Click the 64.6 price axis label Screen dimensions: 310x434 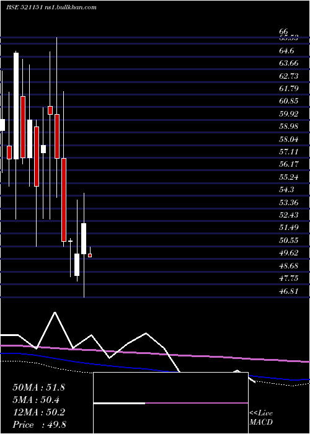point(286,51)
